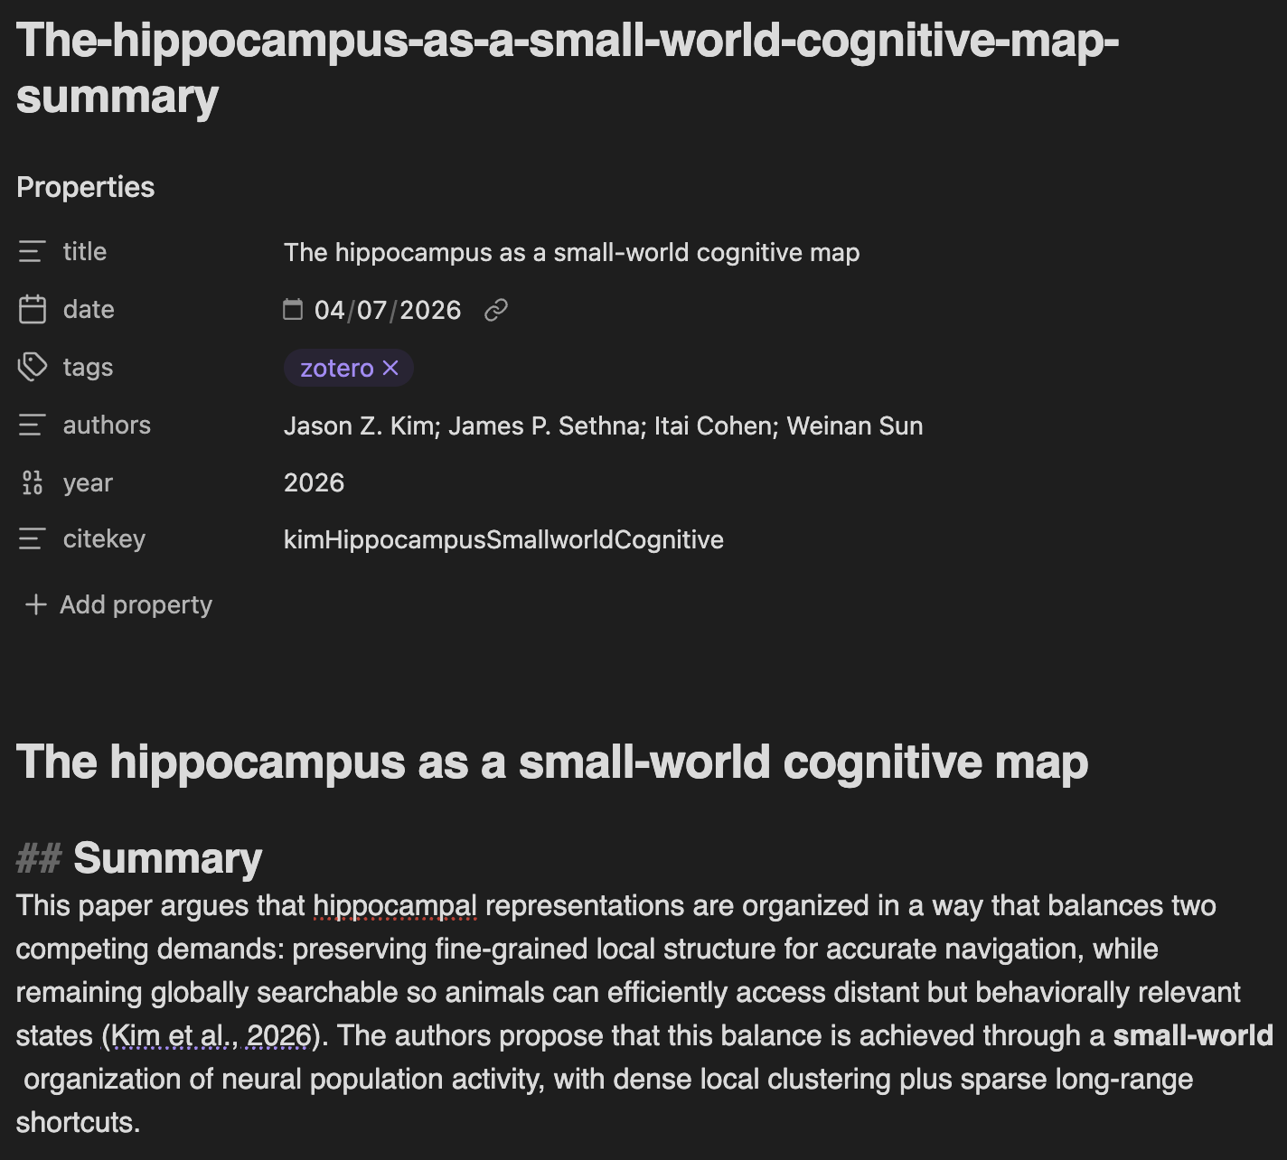Open the date picker icon before 04/07/2026
Viewport: 1287px width, 1160px height.
point(293,310)
